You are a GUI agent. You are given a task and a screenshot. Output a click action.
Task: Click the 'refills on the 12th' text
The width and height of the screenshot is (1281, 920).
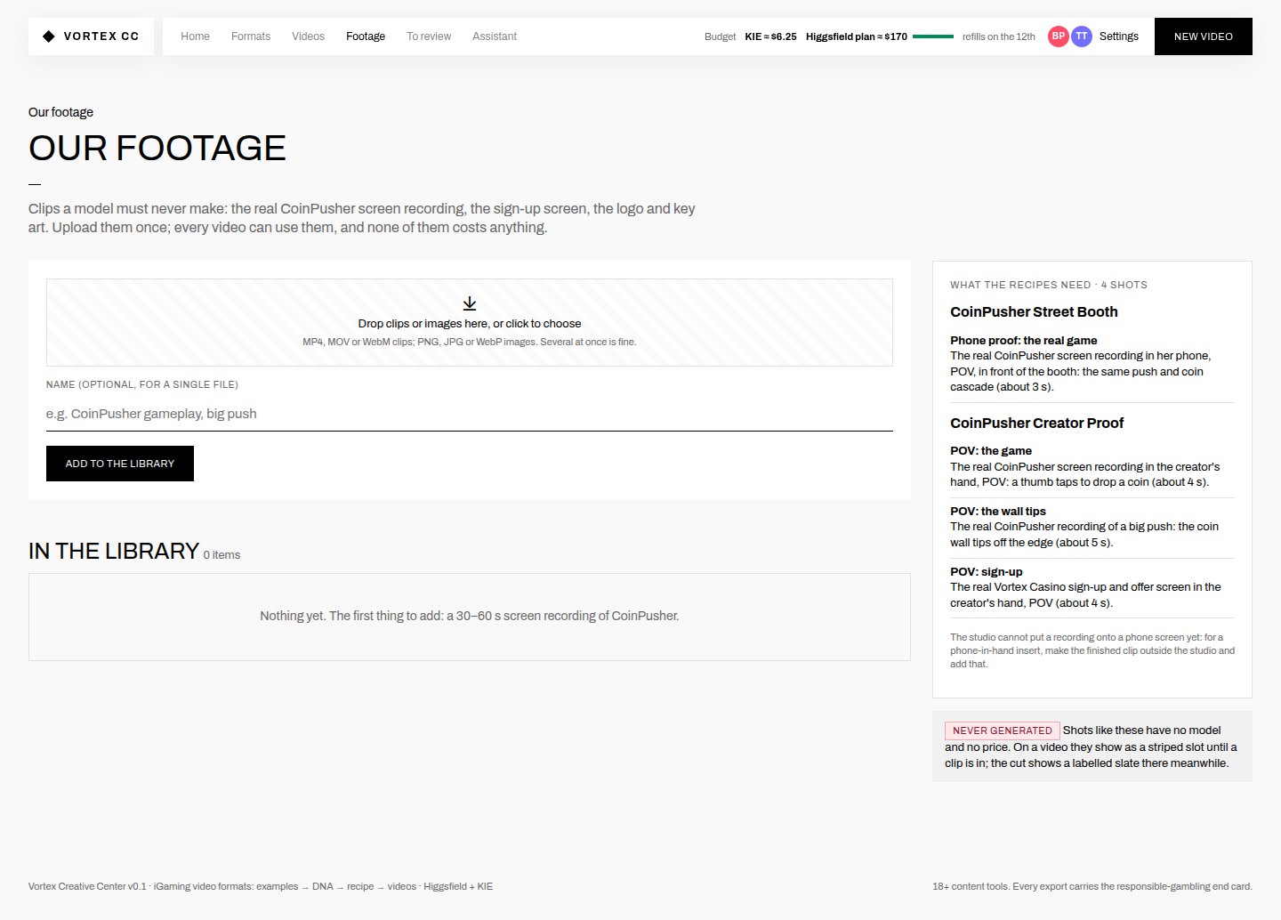click(x=999, y=36)
